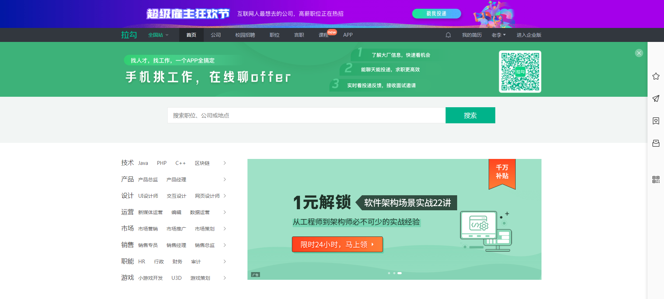Screen dimensions: 664x299
Task: Open the 编辑 job category
Action: click(x=176, y=212)
